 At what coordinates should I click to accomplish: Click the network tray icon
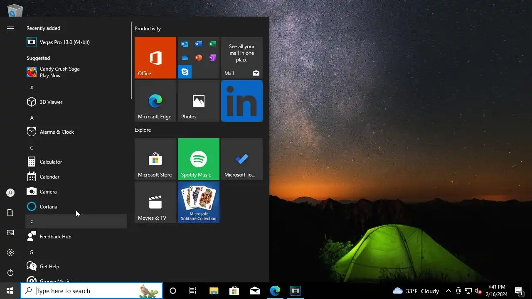click(x=468, y=291)
